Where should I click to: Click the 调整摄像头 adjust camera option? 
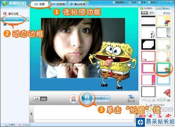point(119,2)
